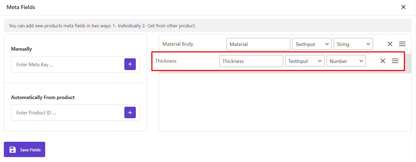The image size is (416, 162).
Task: Select the Thickness meta key label
Action: [x=166, y=61]
